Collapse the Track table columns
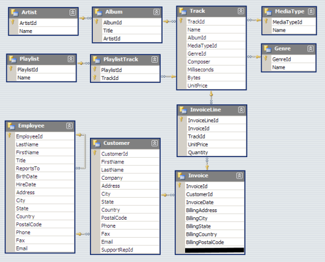This screenshot has width=325, height=262. pos(241,11)
